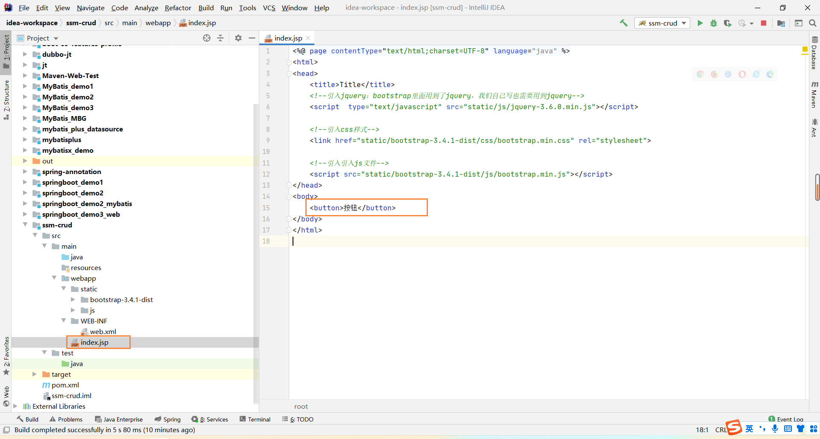This screenshot has width=820, height=439.
Task: Expand the dubbo-jt module
Action: click(25, 54)
